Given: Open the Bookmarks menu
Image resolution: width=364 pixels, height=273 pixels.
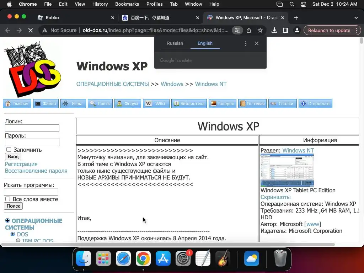Looking at the screenshot, I should click(127, 4).
